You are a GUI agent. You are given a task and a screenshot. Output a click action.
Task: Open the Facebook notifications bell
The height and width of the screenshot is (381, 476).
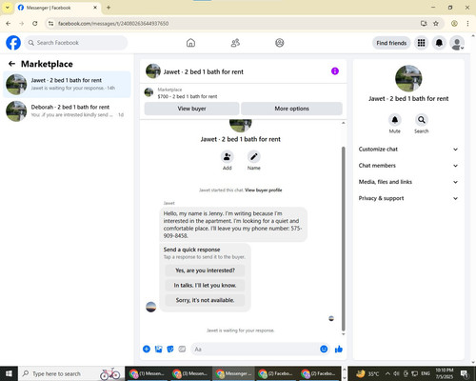[439, 43]
